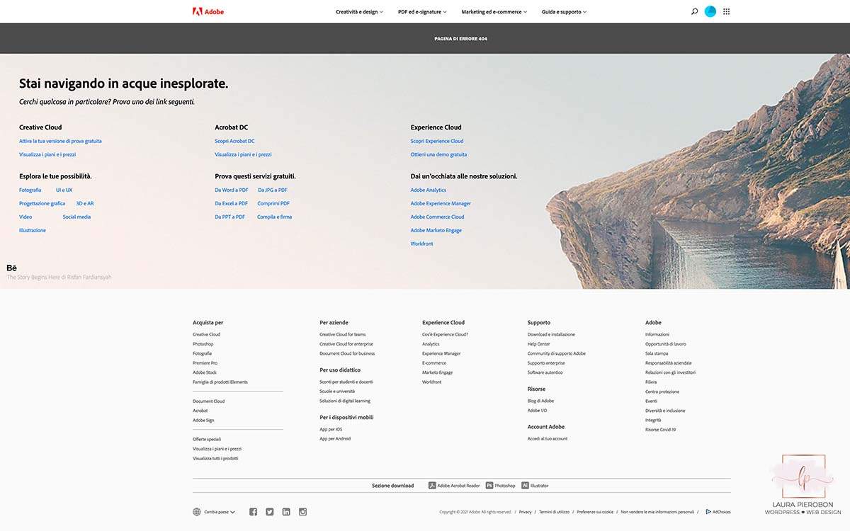
Task: Click the Behance Bē logo
Action: [x=11, y=268]
